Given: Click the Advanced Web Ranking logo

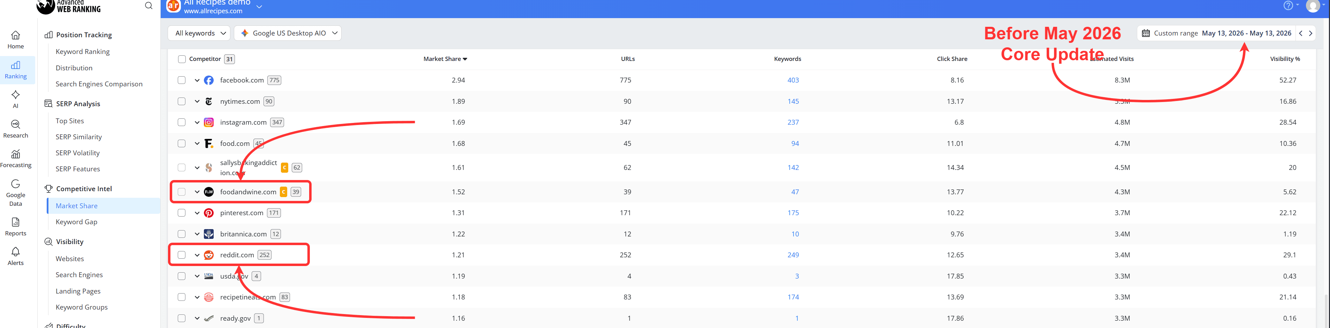Looking at the screenshot, I should click(x=69, y=6).
